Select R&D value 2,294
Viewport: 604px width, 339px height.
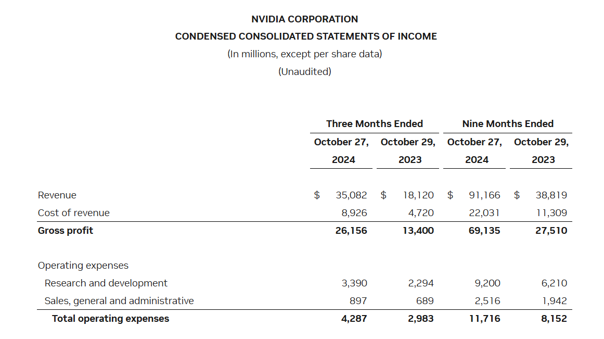coord(421,283)
